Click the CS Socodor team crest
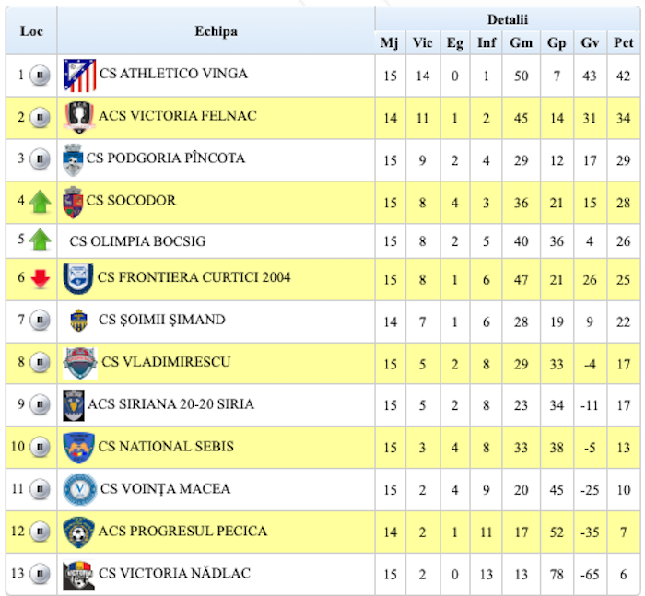This screenshot has height=596, width=645. pyautogui.click(x=73, y=202)
